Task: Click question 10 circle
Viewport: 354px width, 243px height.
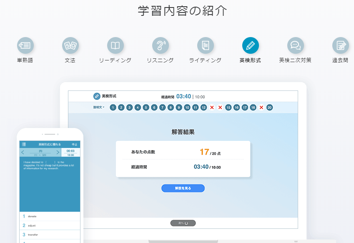Action: tap(187, 108)
